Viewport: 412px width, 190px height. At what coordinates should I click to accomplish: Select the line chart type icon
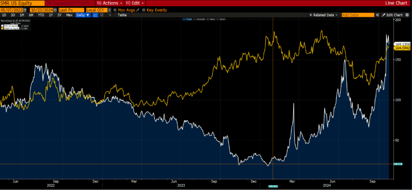point(96,15)
